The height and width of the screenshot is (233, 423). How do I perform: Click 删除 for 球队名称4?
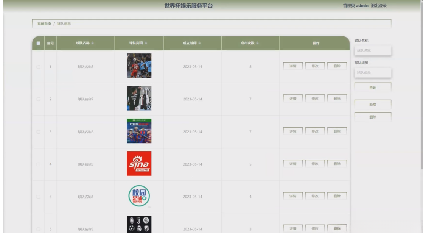(337, 196)
